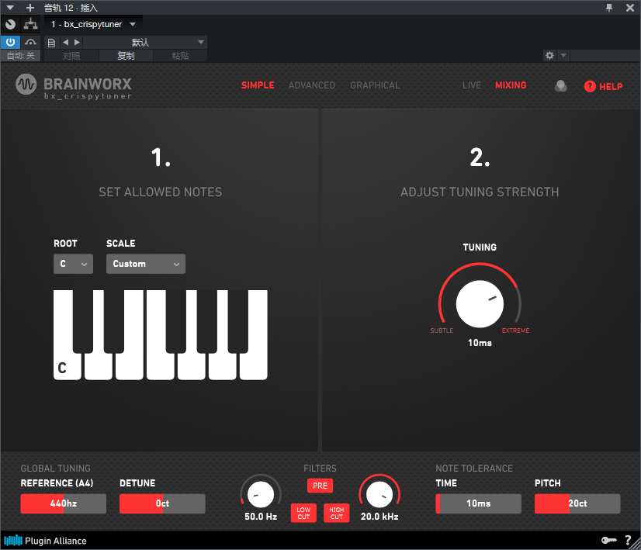Toggle the E white key on the keyboard
Viewport: 641px width, 550px height.
point(129,366)
